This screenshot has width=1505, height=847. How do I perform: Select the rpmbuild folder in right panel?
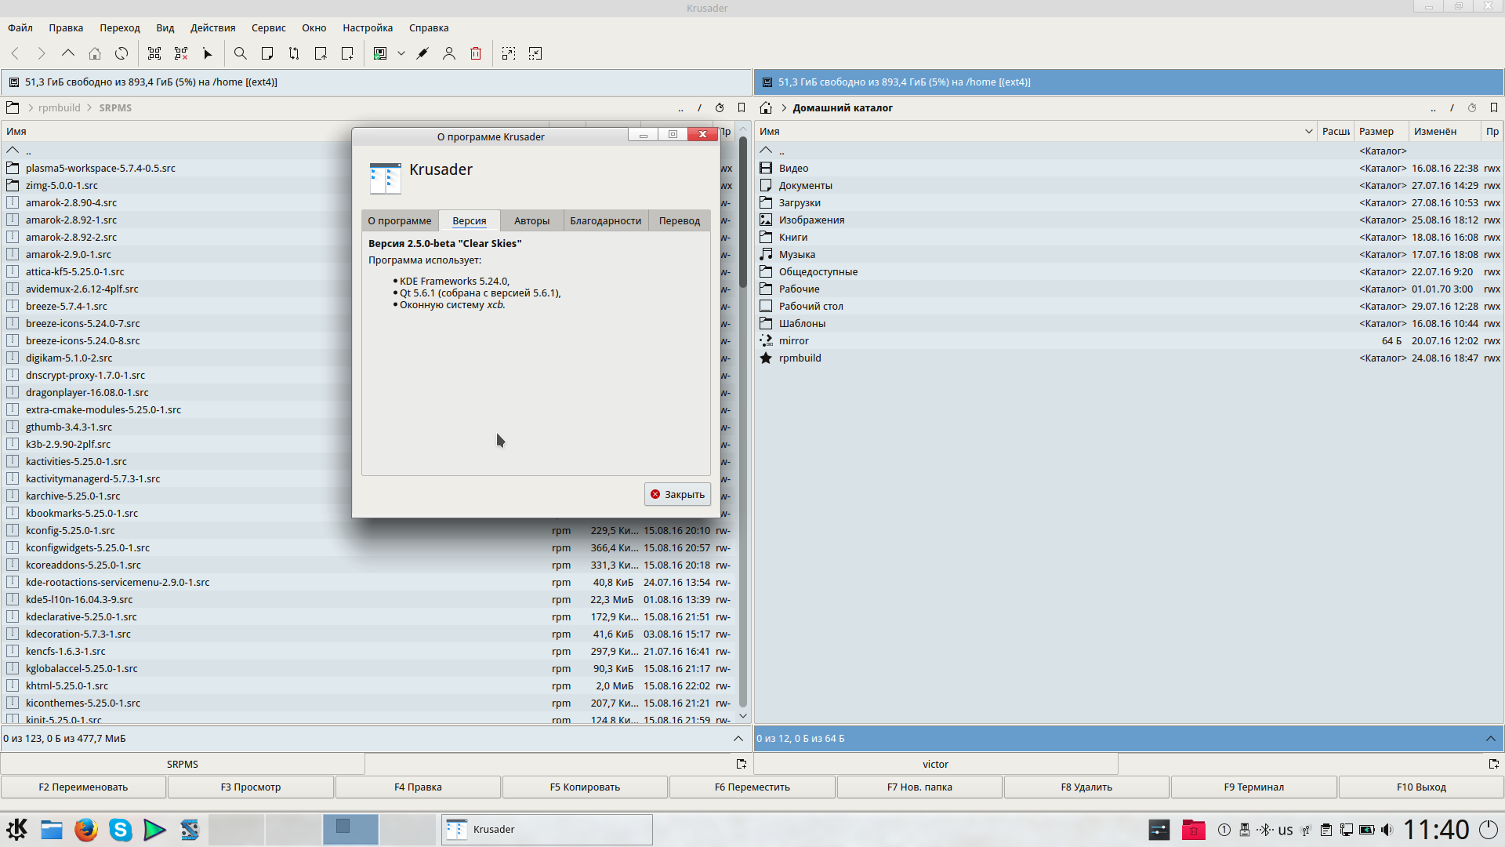(x=800, y=358)
